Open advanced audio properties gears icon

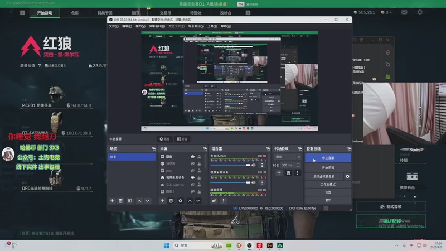click(x=214, y=201)
